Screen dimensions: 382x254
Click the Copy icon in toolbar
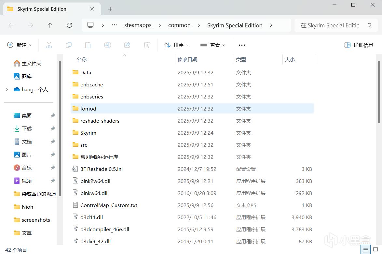point(69,45)
